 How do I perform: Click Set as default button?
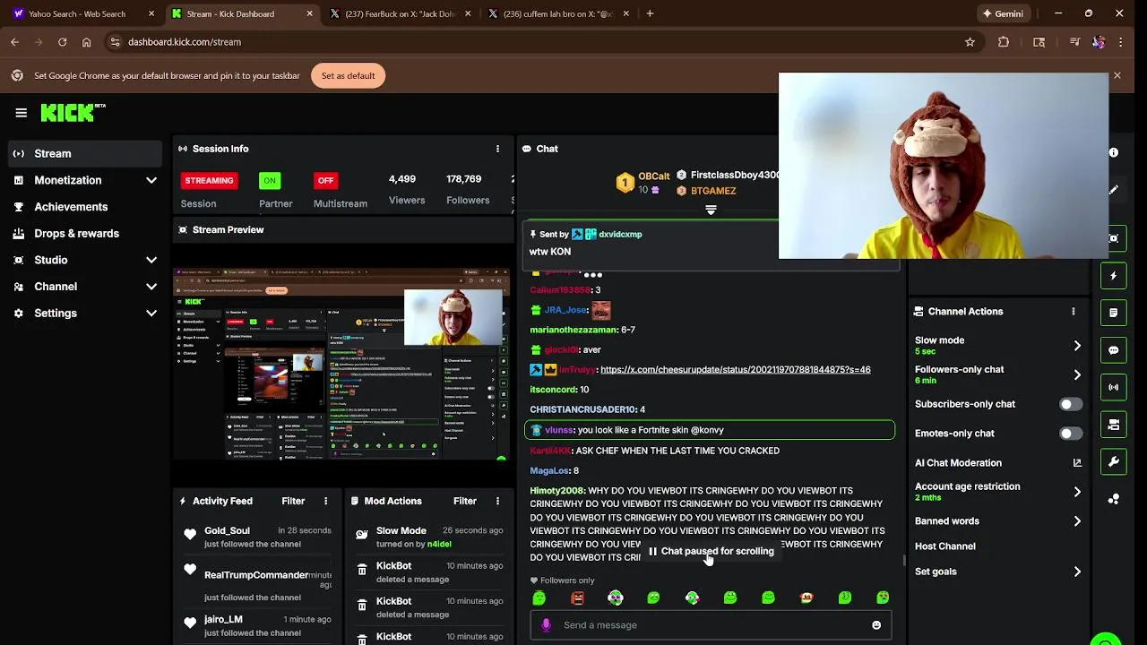pos(349,76)
